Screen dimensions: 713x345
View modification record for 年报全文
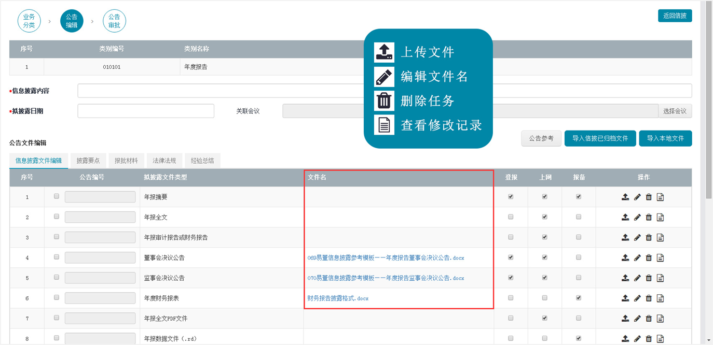(x=660, y=217)
